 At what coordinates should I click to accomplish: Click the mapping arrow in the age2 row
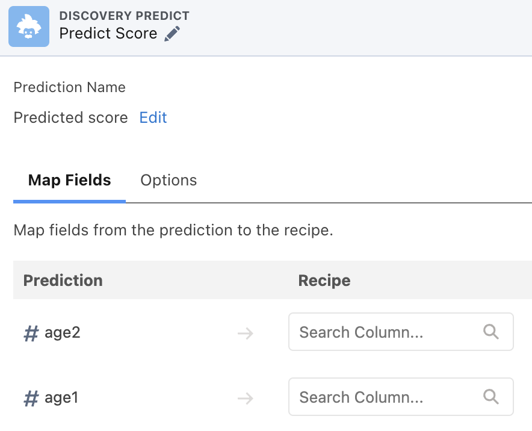click(x=245, y=333)
